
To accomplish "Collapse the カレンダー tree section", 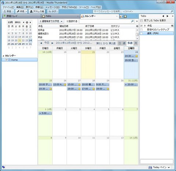I will (x=3, y=56).
